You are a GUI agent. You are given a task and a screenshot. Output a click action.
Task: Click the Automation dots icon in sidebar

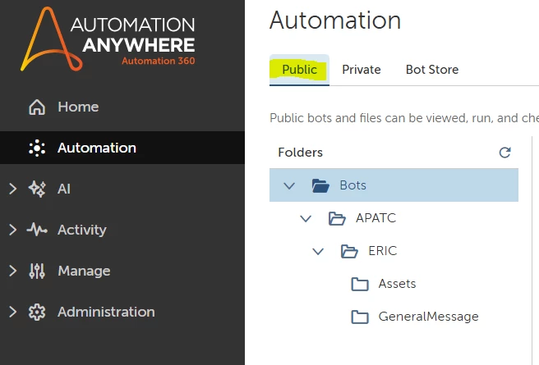pyautogui.click(x=37, y=148)
